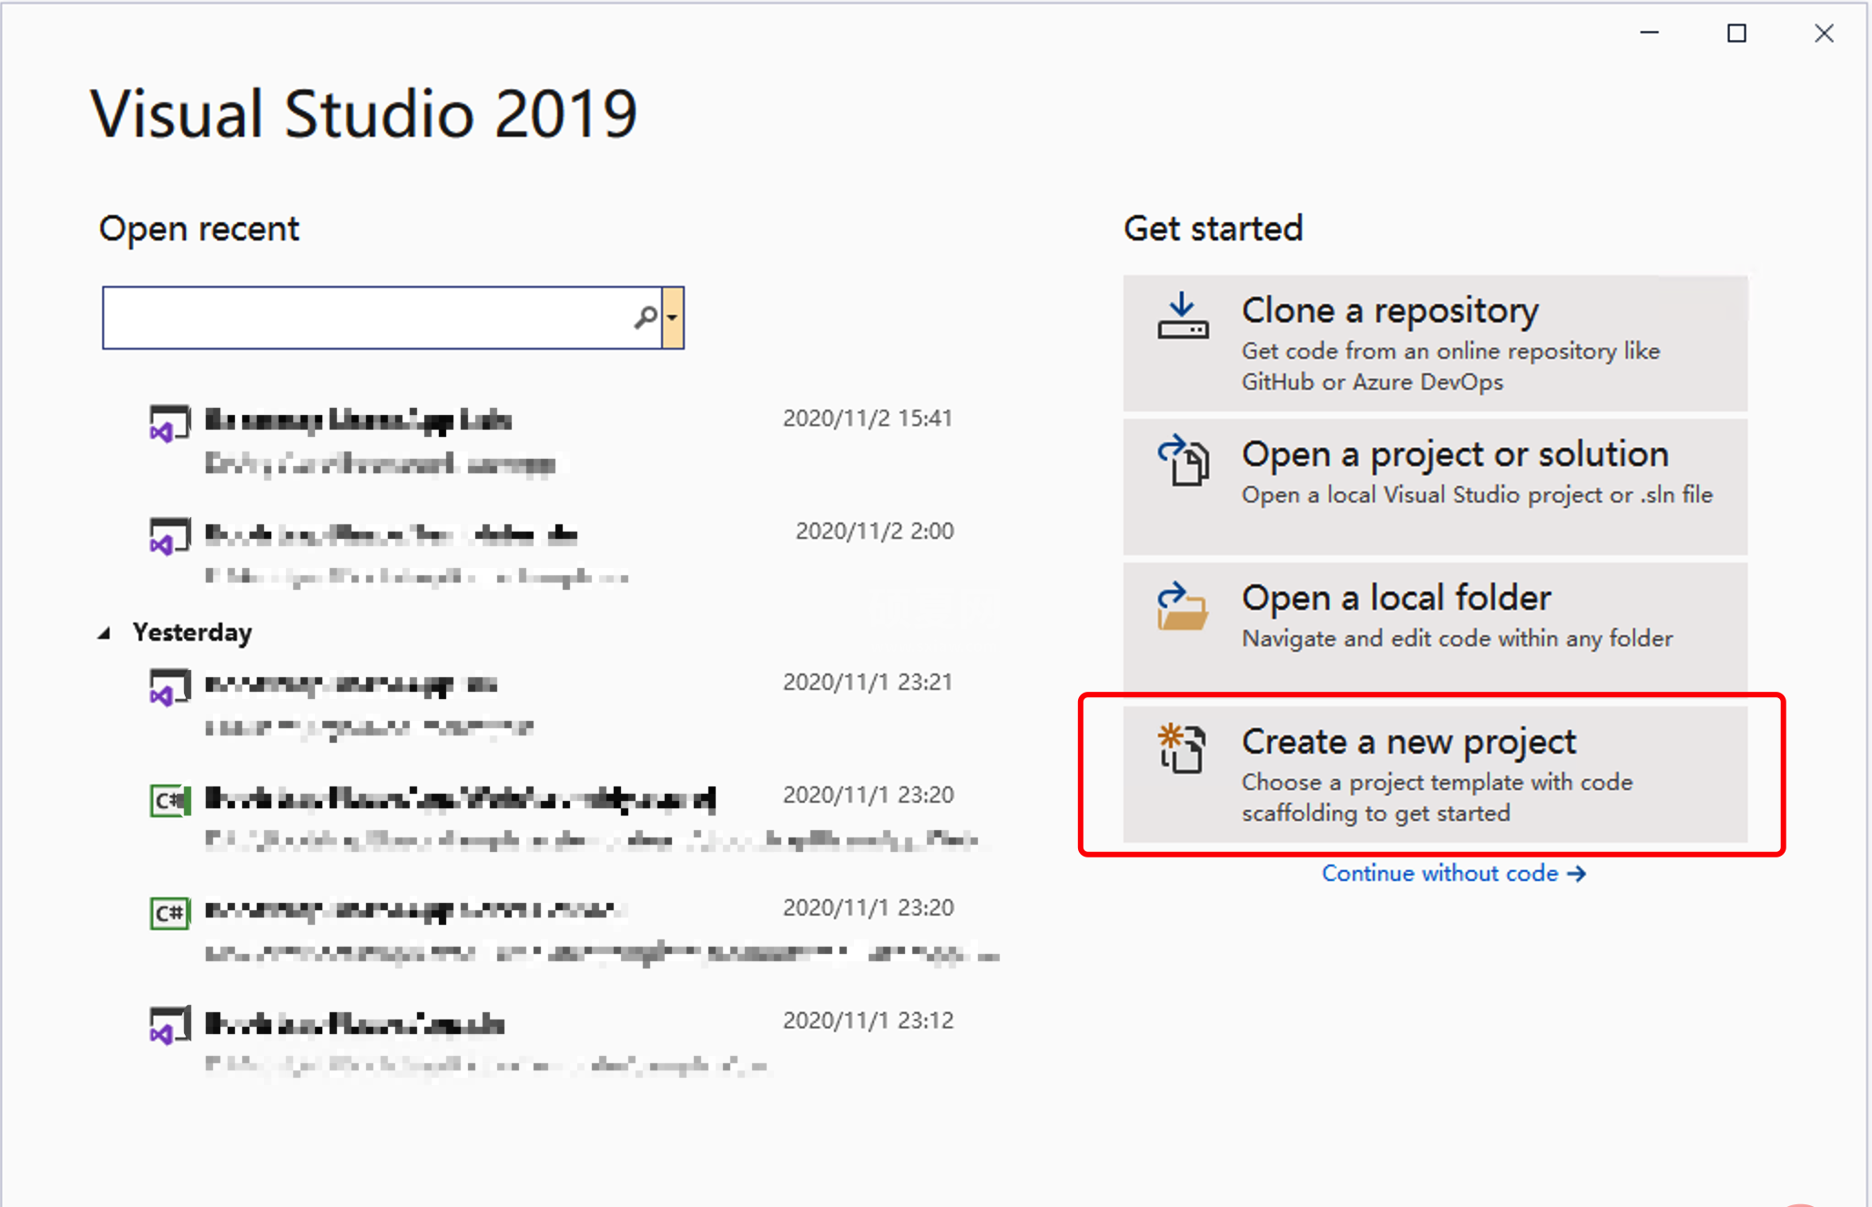Click the Create a new project icon
The height and width of the screenshot is (1207, 1872).
pyautogui.click(x=1182, y=748)
